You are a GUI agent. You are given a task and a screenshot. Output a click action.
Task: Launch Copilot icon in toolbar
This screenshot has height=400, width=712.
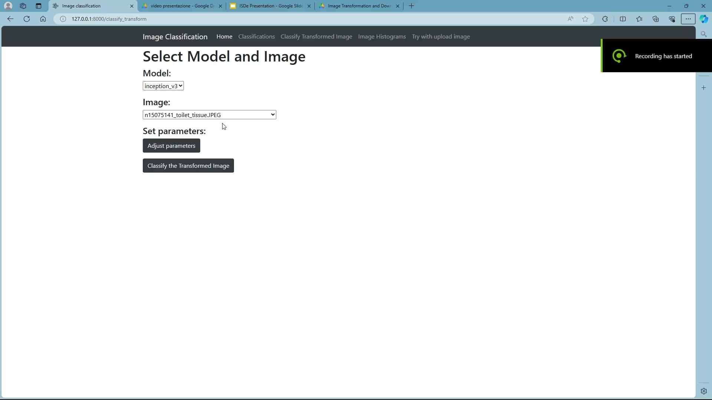point(704,19)
